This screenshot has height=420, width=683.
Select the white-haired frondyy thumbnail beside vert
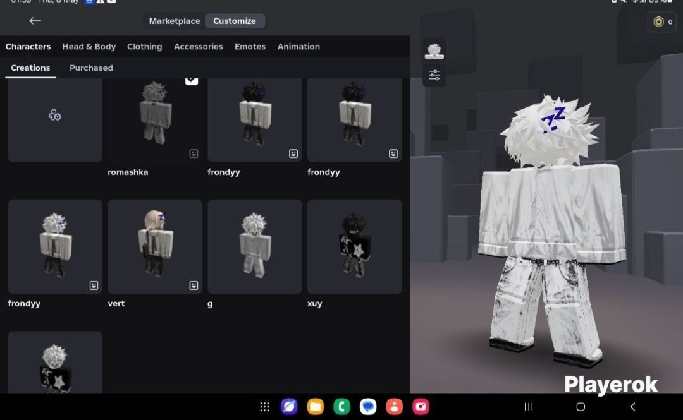[x=55, y=246]
